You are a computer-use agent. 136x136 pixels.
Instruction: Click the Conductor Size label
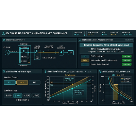tap(11, 91)
